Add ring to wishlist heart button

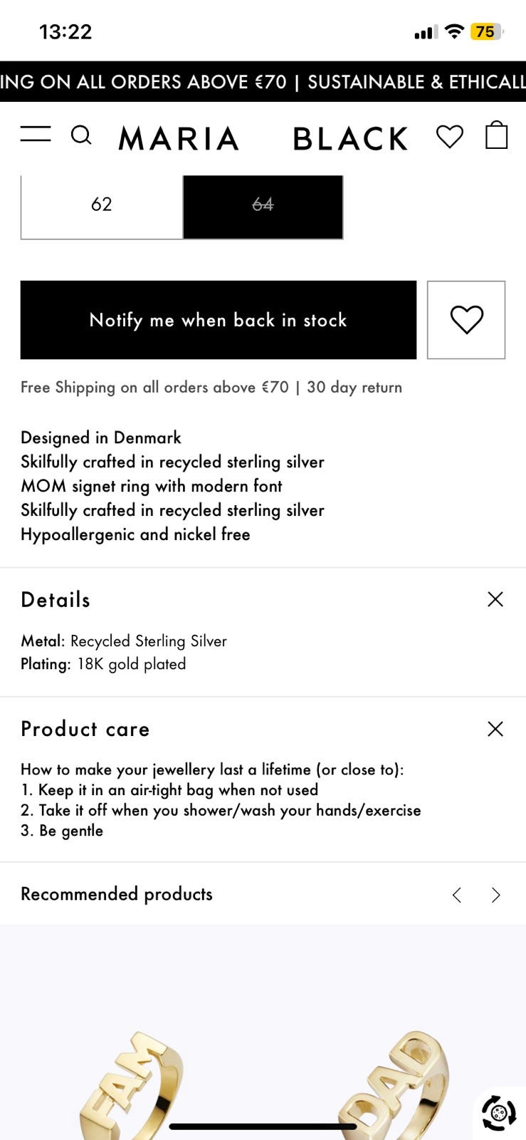466,320
